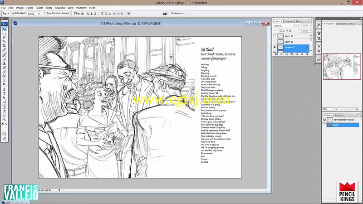Select the Magic Wand tool
363x204 pixels.
[4, 42]
